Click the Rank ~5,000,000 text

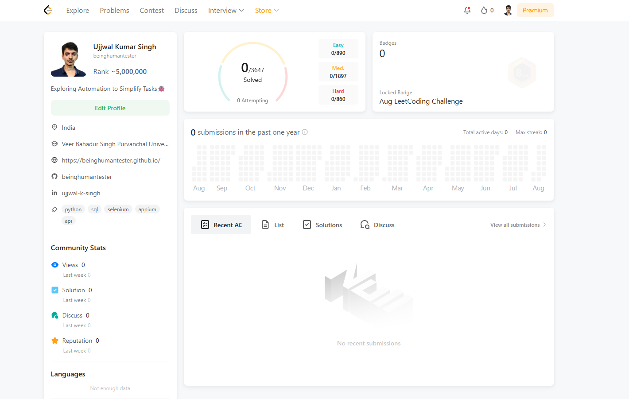pos(120,71)
